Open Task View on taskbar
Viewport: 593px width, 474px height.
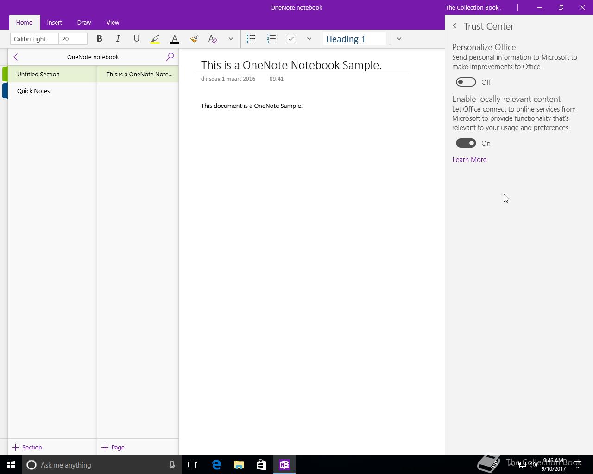[x=193, y=465]
